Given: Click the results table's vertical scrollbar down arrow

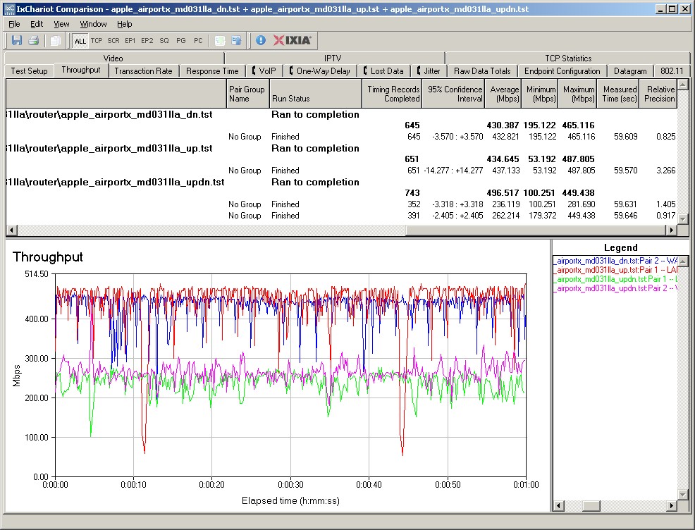Looking at the screenshot, I should point(682,220).
